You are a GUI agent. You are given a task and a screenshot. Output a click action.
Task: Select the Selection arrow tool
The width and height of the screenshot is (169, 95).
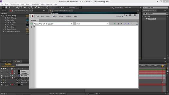point(3,7)
